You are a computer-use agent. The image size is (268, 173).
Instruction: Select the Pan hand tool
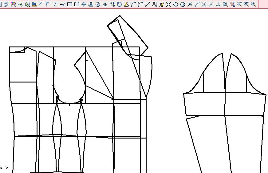[232, 4]
